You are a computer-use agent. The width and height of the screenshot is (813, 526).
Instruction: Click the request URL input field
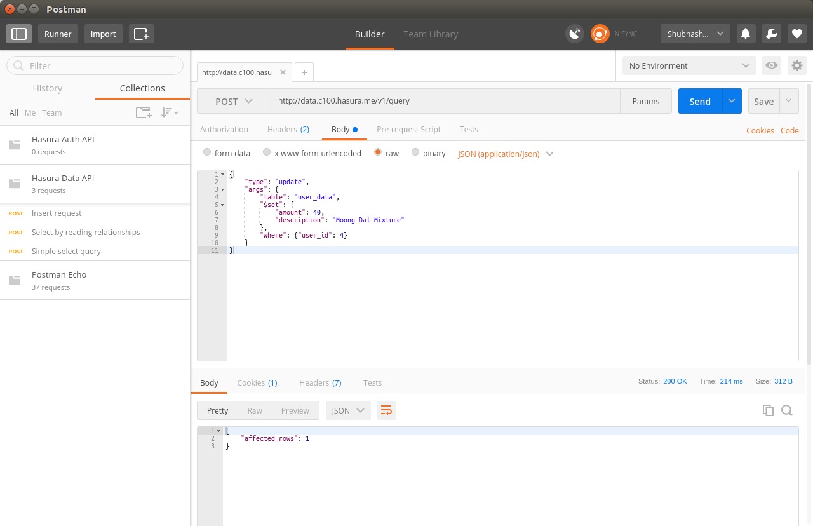[445, 101]
